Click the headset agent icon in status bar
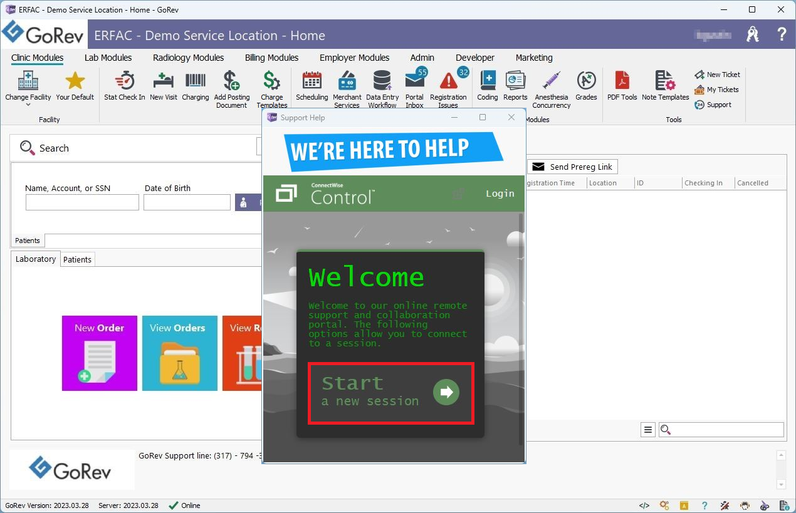The width and height of the screenshot is (796, 513). pyautogui.click(x=745, y=505)
